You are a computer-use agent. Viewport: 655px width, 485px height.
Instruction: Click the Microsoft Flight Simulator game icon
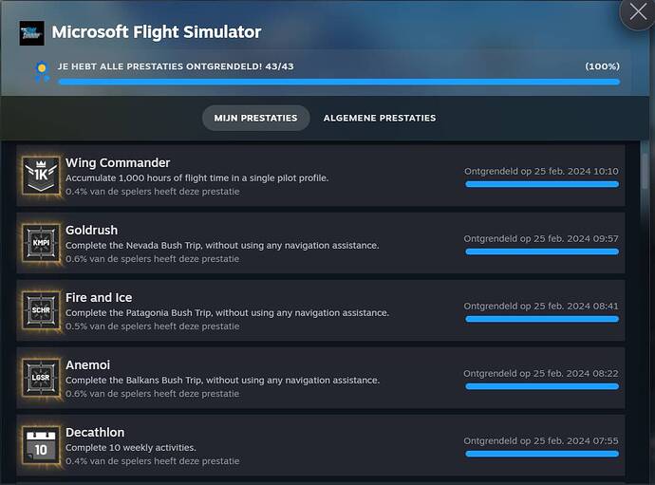click(31, 33)
